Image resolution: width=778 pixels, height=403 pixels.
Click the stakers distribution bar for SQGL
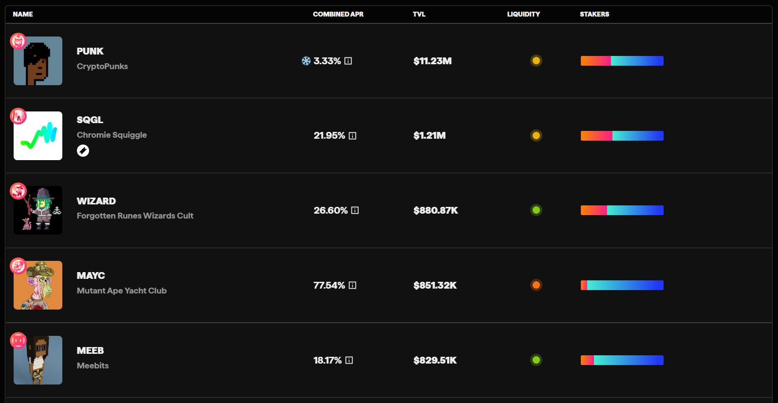click(622, 136)
